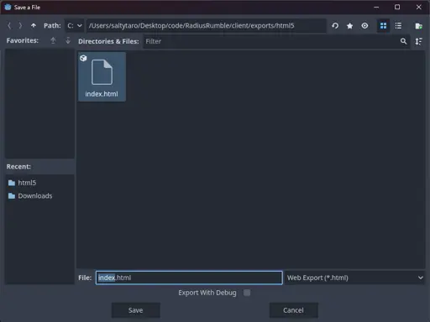Enable Export With Debug checkbox
The image size is (430, 322).
pyautogui.click(x=247, y=293)
